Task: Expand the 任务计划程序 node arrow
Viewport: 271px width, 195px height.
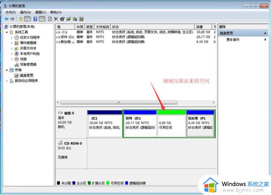Action: pos(12,38)
